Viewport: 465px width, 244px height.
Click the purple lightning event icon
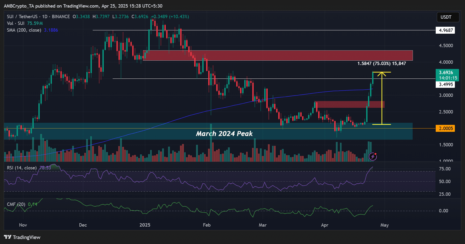point(373,157)
